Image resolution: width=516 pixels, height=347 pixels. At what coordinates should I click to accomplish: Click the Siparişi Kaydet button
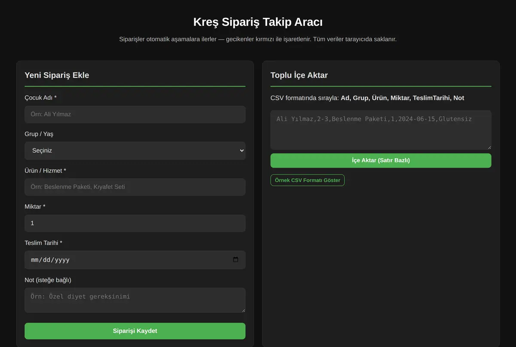pyautogui.click(x=135, y=331)
